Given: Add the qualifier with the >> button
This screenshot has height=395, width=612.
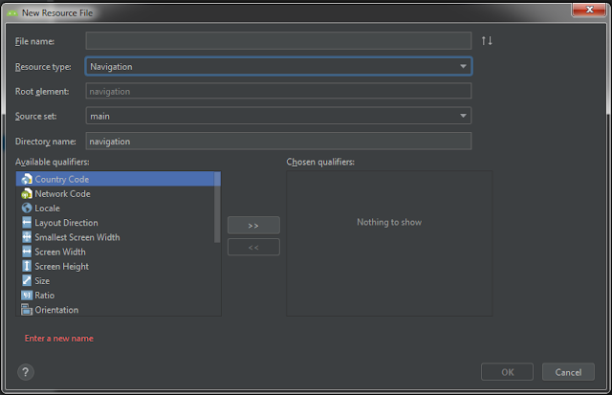Looking at the screenshot, I should tap(253, 225).
